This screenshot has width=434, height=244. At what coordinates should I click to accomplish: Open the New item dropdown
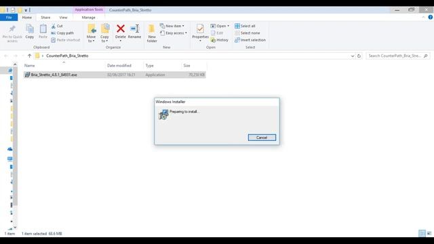[x=172, y=26]
